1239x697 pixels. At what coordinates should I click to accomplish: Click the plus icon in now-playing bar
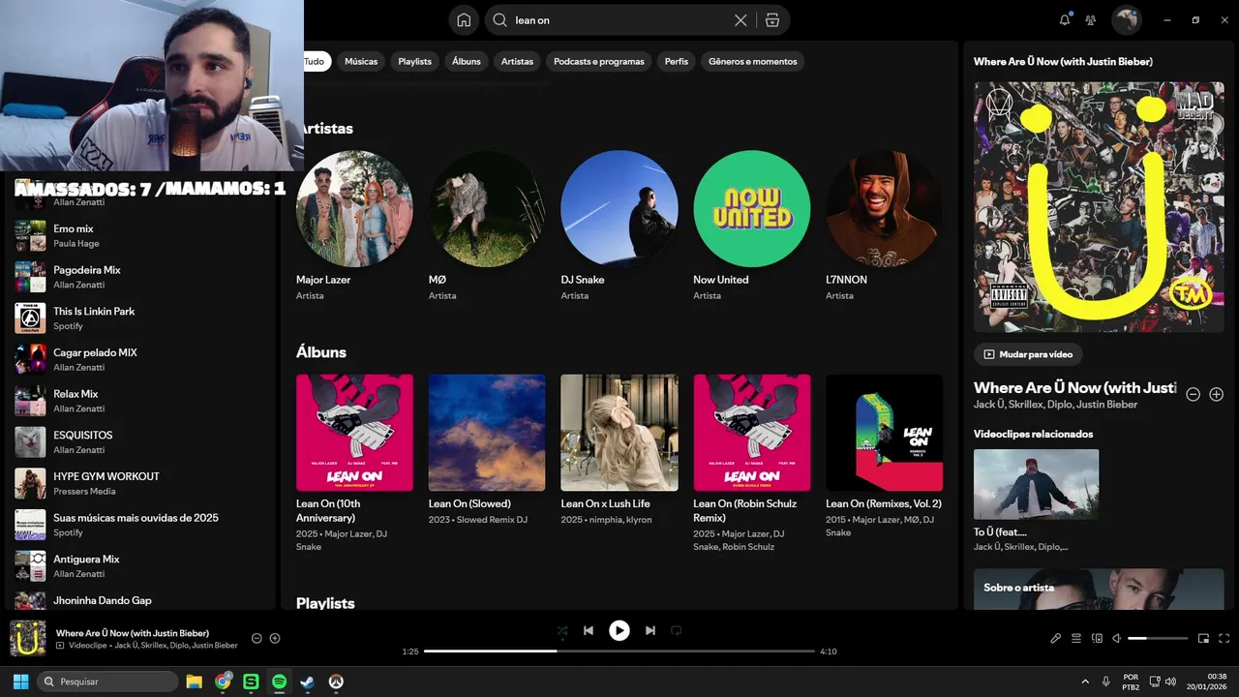(275, 638)
